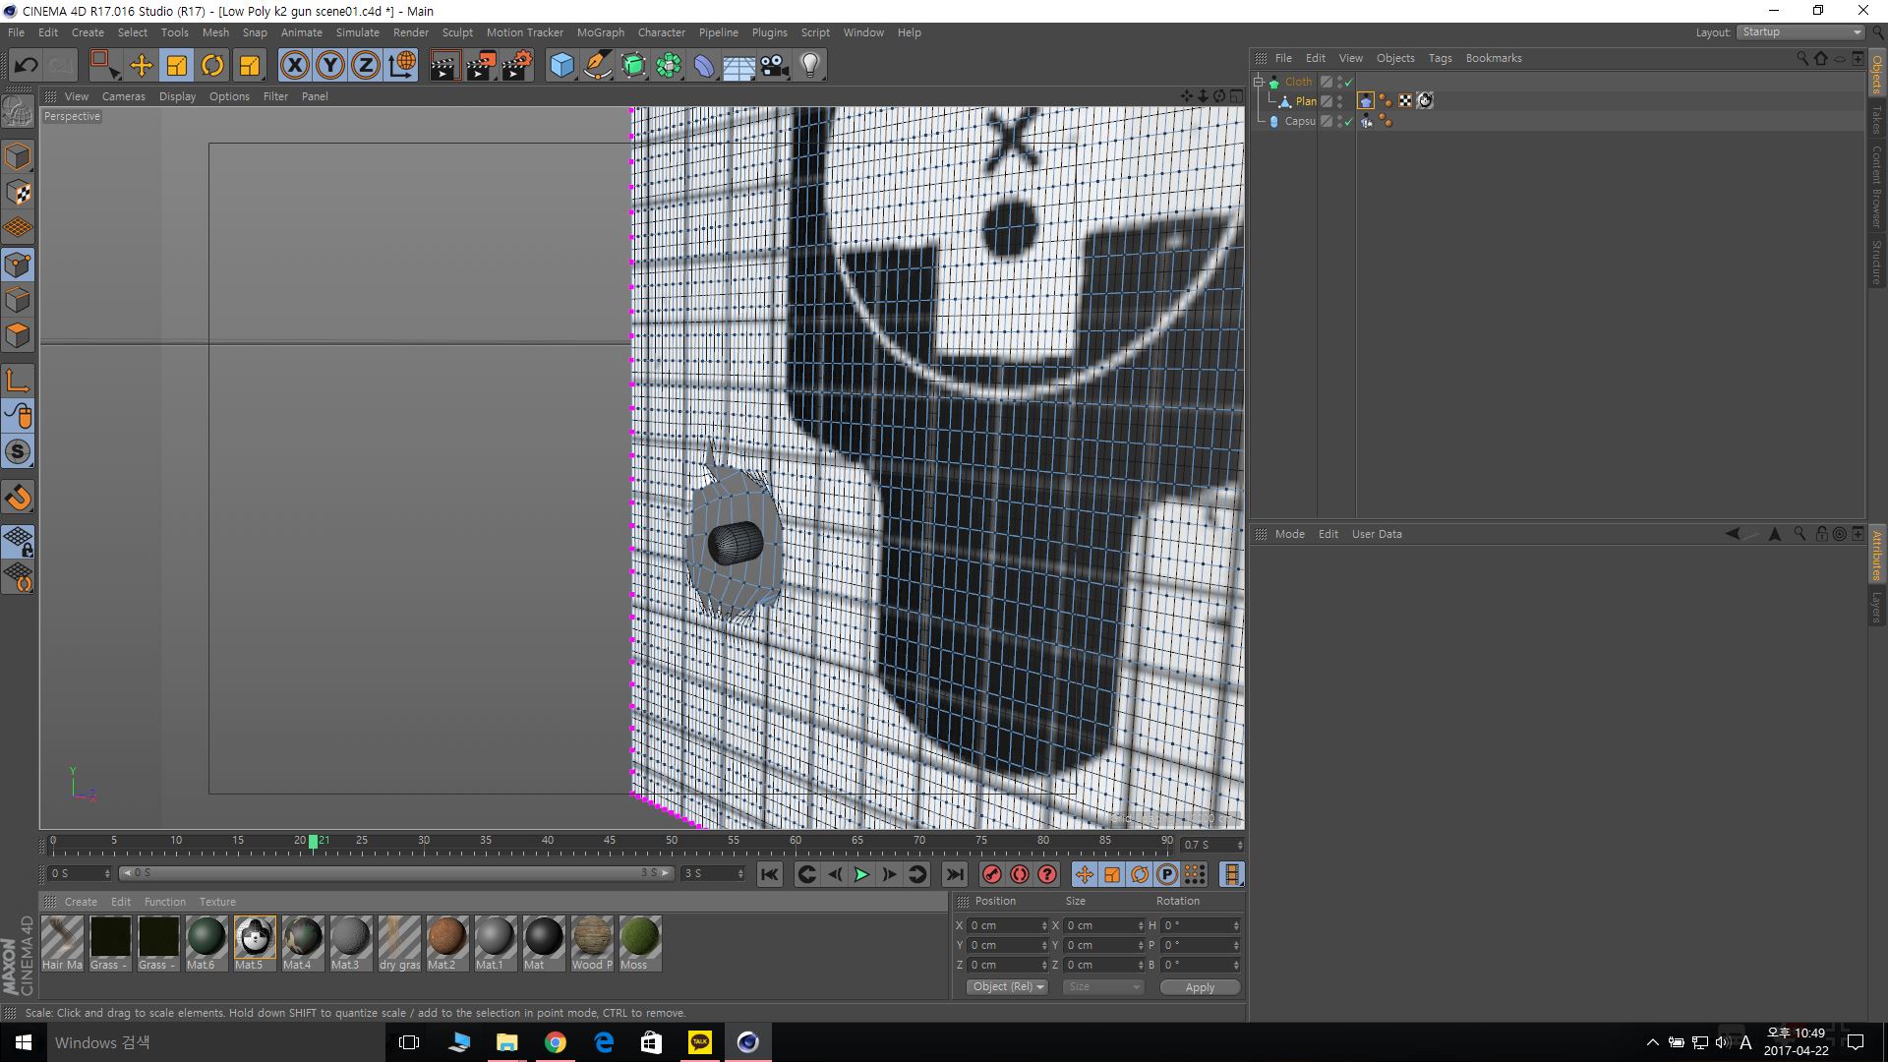Image resolution: width=1888 pixels, height=1062 pixels.
Task: Enable the Axis mode tool
Action: tap(18, 381)
